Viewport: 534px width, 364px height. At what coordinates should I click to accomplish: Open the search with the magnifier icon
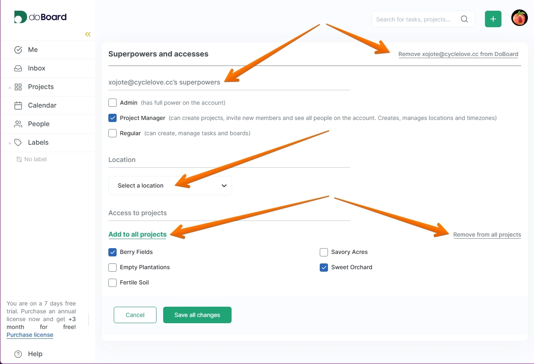coord(464,19)
